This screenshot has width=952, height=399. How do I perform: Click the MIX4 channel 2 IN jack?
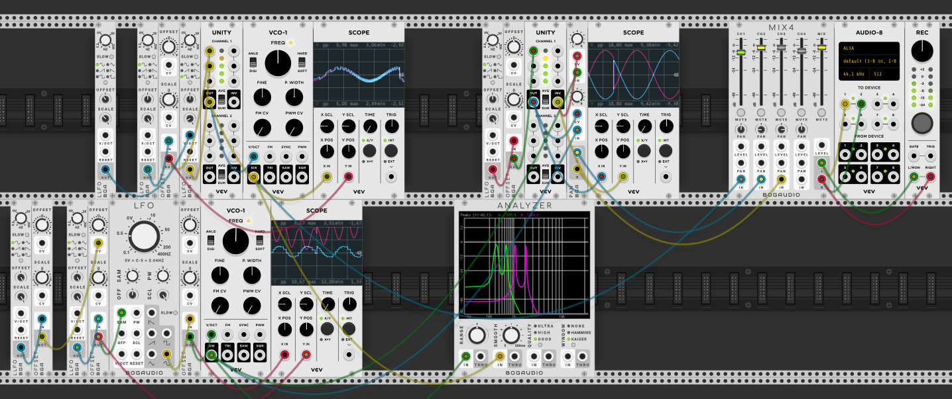761,179
